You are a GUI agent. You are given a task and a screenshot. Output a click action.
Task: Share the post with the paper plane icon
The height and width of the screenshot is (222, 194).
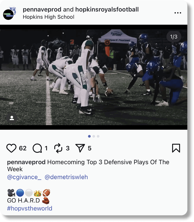tap(80, 148)
